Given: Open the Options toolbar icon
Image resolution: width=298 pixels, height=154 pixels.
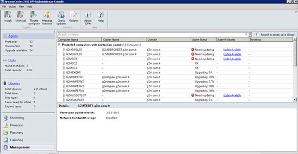Looking at the screenshot, I should [74, 15].
